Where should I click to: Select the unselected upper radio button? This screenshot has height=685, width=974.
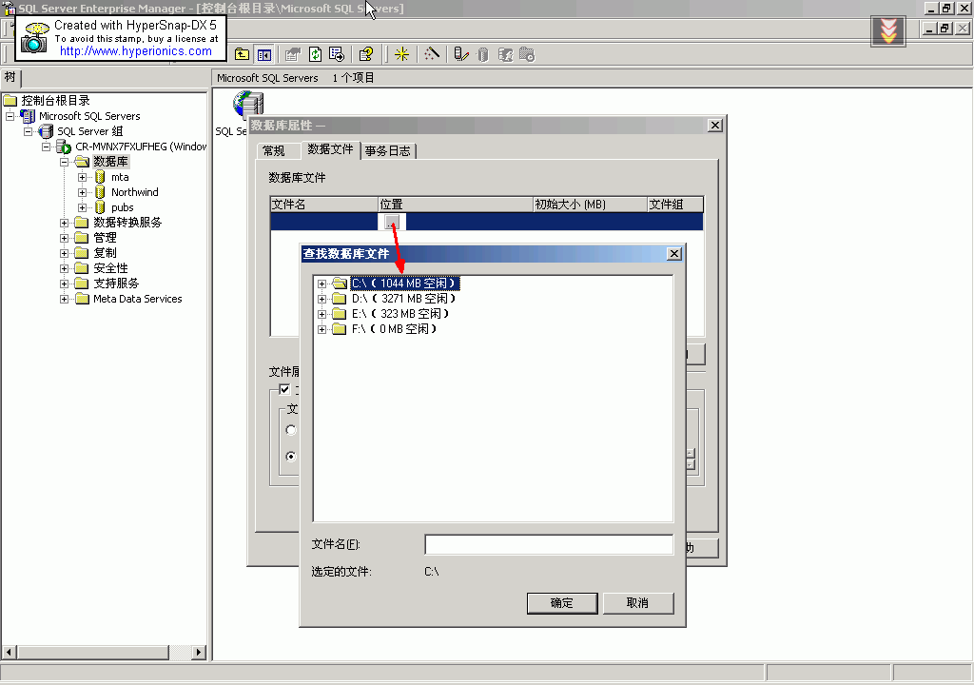point(291,430)
